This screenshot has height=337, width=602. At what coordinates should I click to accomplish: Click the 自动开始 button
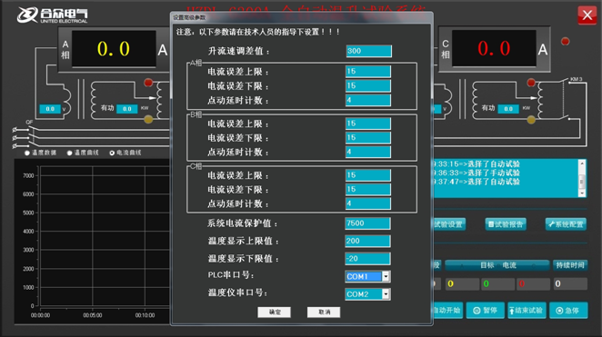tap(447, 311)
